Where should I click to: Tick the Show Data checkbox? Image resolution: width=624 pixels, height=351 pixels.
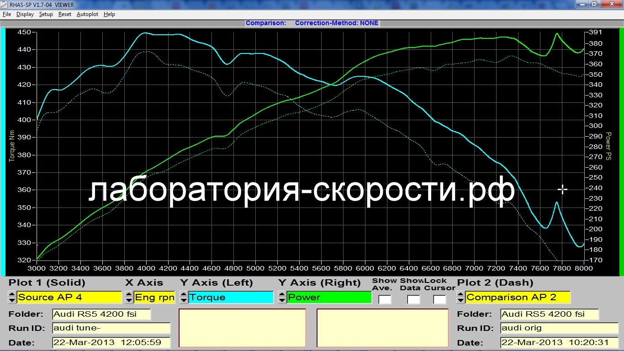[x=413, y=299]
